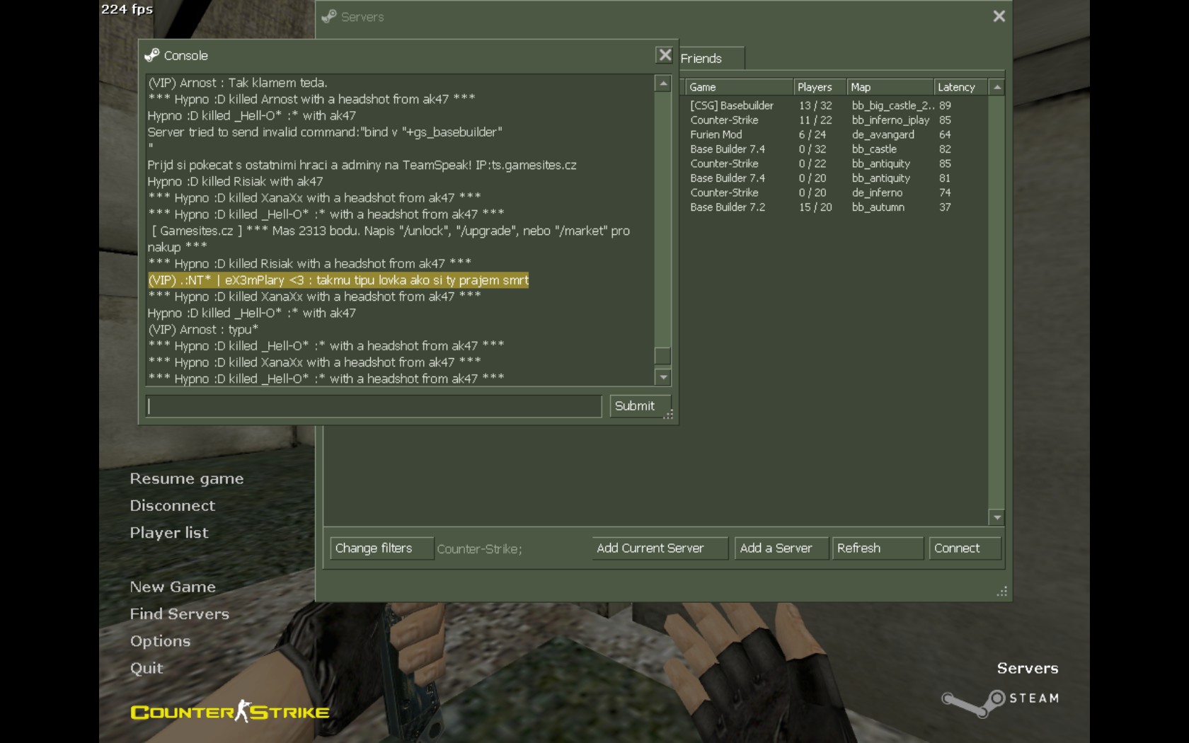This screenshot has width=1189, height=743.
Task: Click the Connect button
Action: [965, 548]
